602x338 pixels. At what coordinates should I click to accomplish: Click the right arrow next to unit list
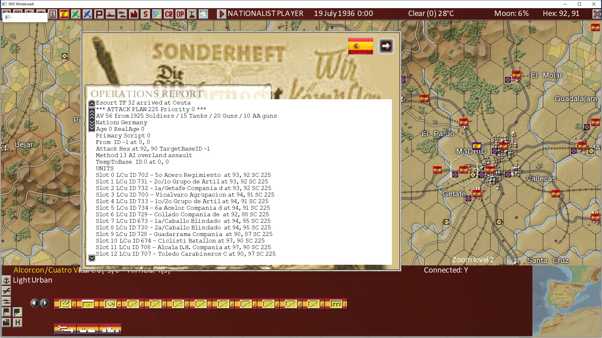45,303
